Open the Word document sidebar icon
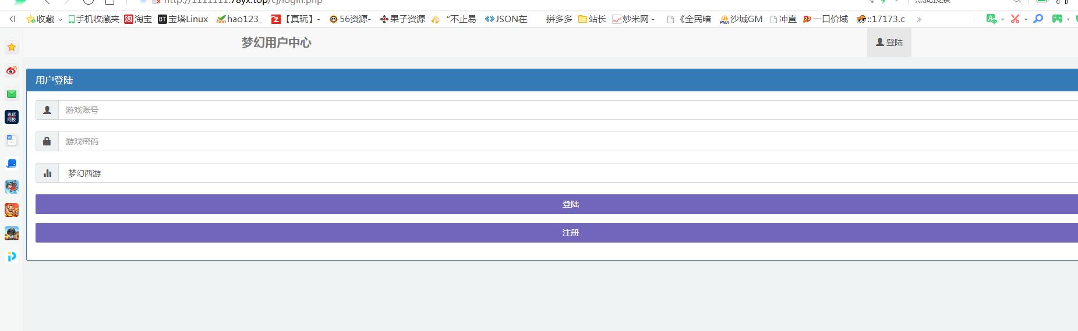 point(11,140)
